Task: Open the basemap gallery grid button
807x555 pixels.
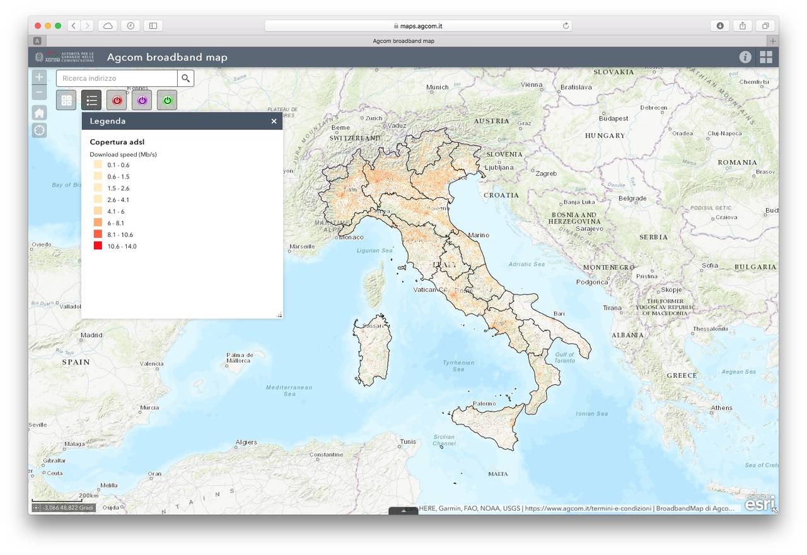Action: pos(66,100)
